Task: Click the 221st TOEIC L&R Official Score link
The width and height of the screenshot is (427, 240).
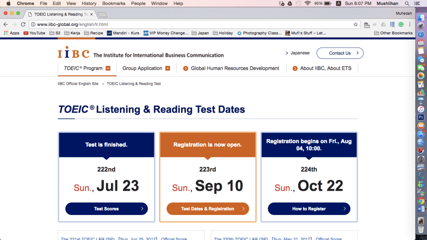Action: click(x=124, y=238)
